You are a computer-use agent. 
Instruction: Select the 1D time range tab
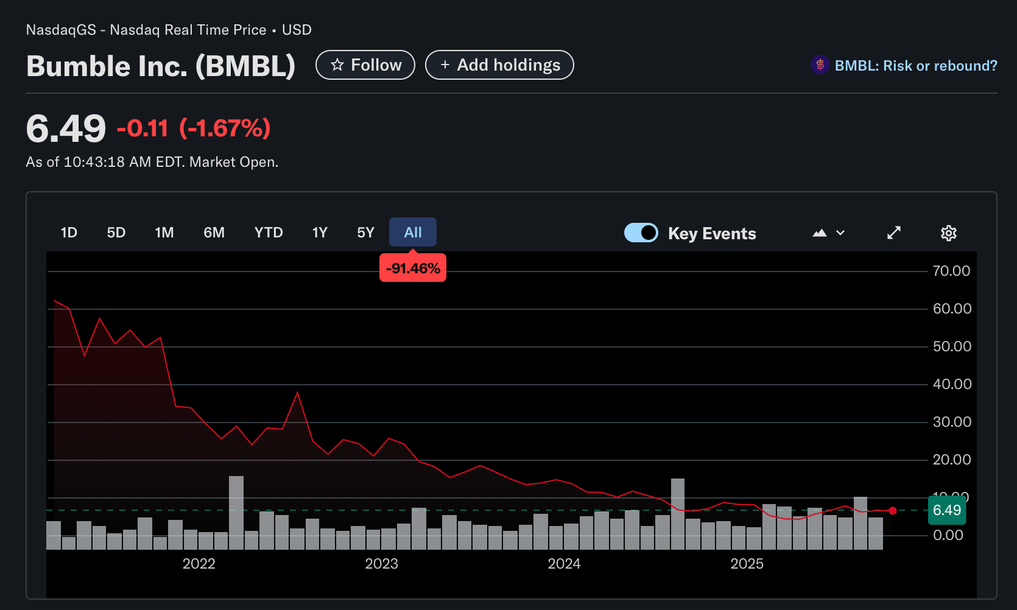(x=69, y=233)
